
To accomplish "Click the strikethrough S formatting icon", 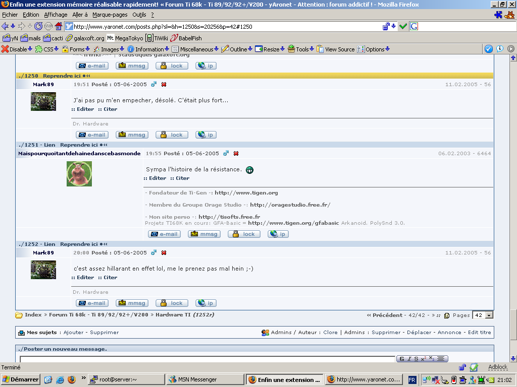I will 416,359.
